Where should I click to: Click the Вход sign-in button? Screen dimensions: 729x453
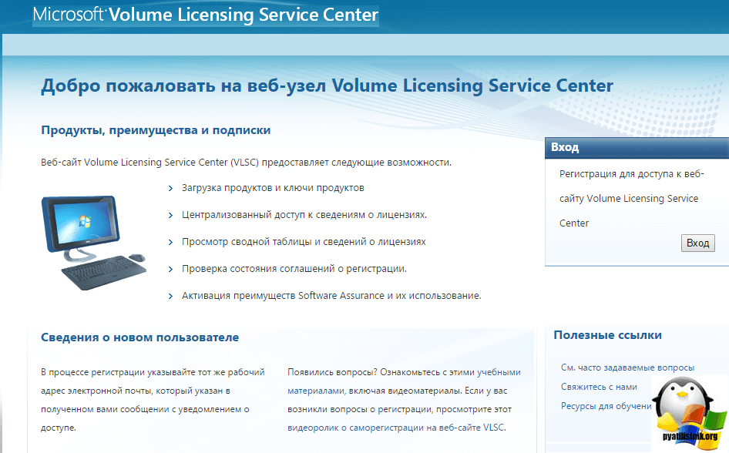tap(697, 243)
